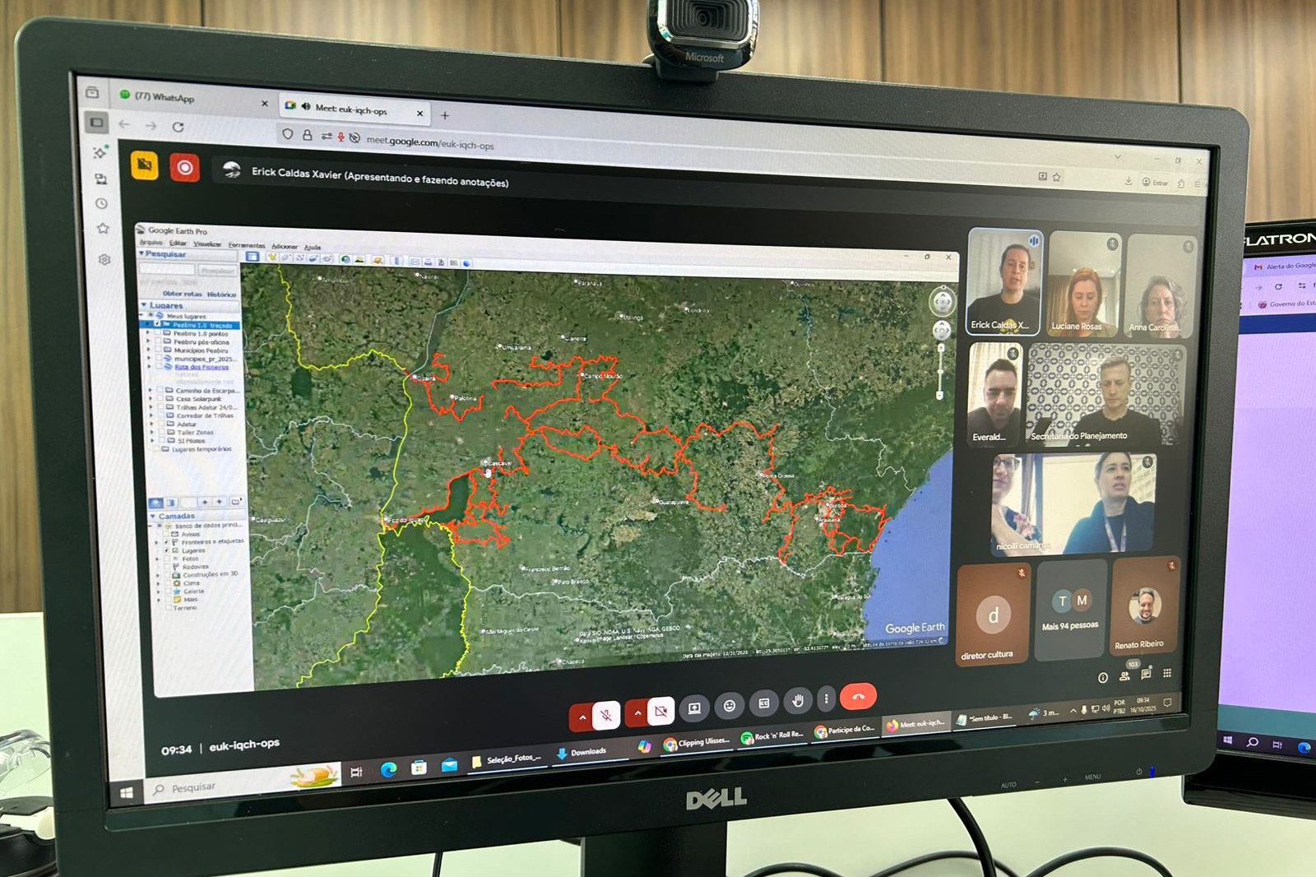Viewport: 1316px width, 877px height.
Task: Open audio settings arrow beside microphone
Action: [x=582, y=717]
